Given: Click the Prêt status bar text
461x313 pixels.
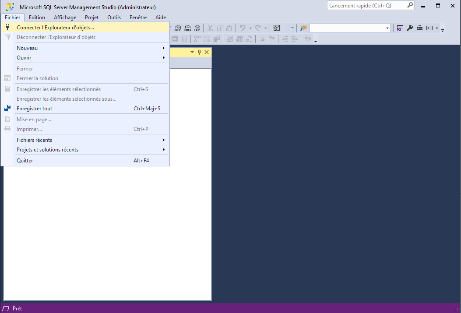Looking at the screenshot, I should pyautogui.click(x=18, y=309).
